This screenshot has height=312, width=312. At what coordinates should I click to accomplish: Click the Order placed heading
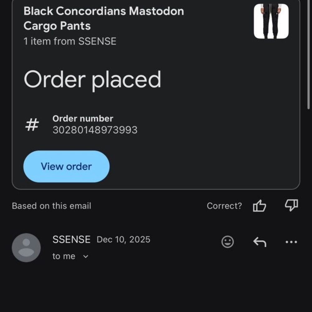coord(93,80)
